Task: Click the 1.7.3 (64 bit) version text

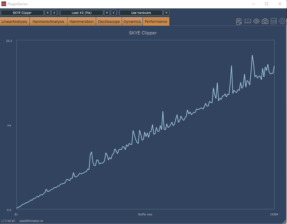Action: tap(8, 221)
